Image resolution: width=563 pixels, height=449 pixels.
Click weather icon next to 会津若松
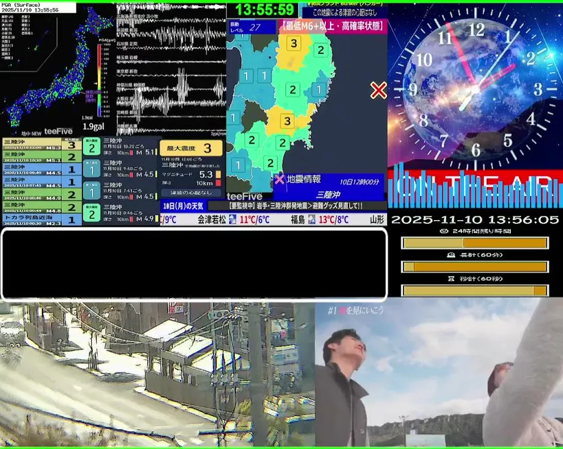click(233, 219)
